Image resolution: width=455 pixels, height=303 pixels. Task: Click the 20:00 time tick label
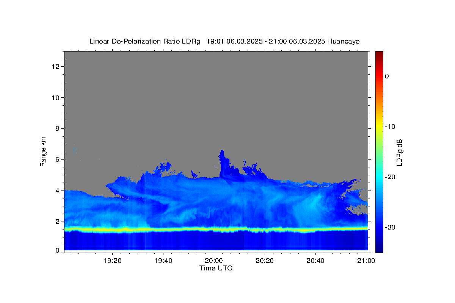pyautogui.click(x=214, y=261)
